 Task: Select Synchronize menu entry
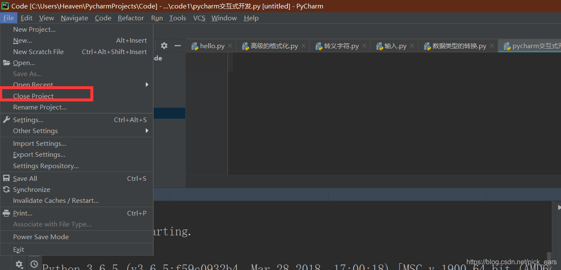click(x=76, y=190)
